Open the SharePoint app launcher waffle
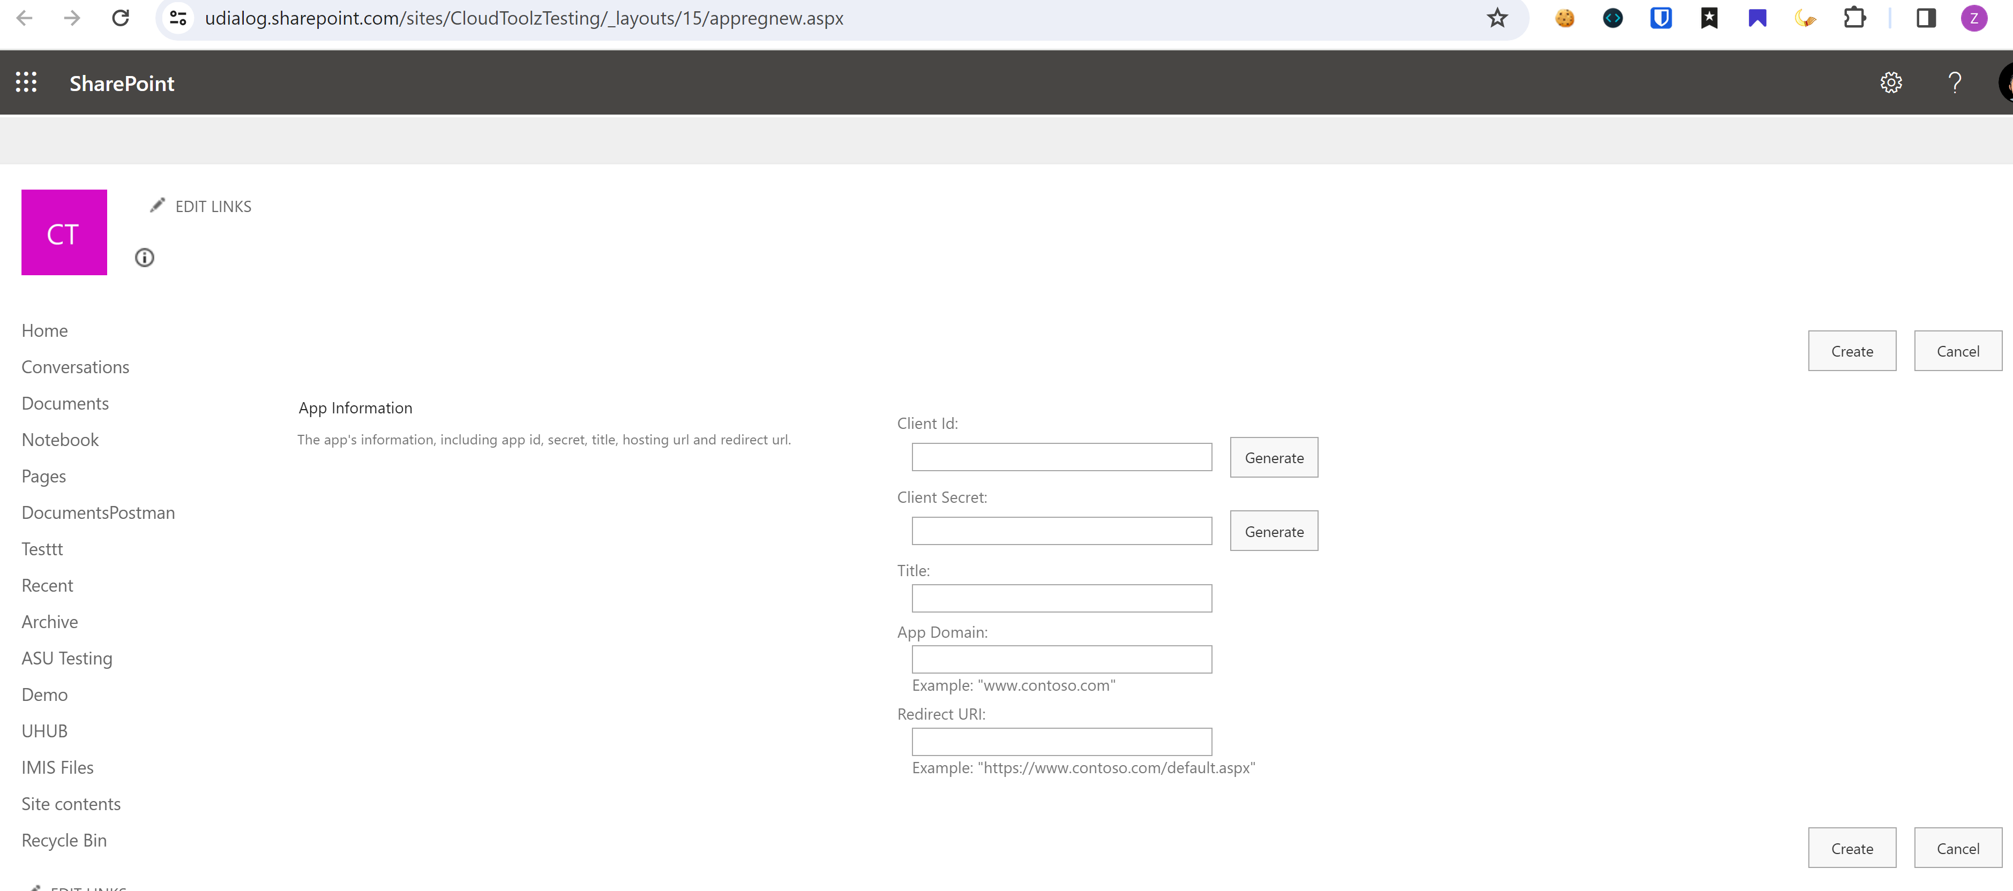Viewport: 2013px width, 891px height. pos(26,83)
